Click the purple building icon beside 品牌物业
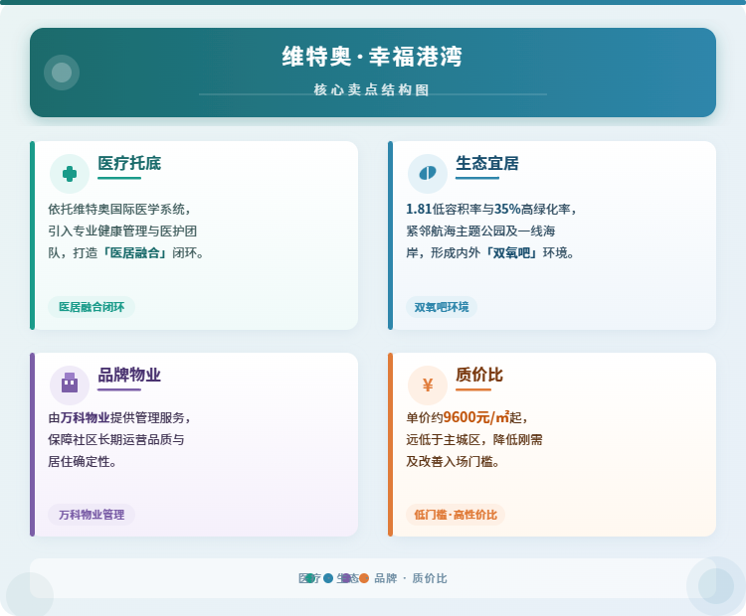This screenshot has width=746, height=616. pos(70,384)
